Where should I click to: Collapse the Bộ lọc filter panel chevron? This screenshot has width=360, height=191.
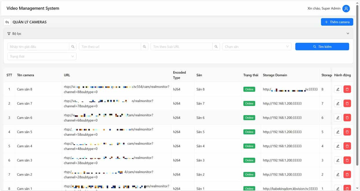348,34
